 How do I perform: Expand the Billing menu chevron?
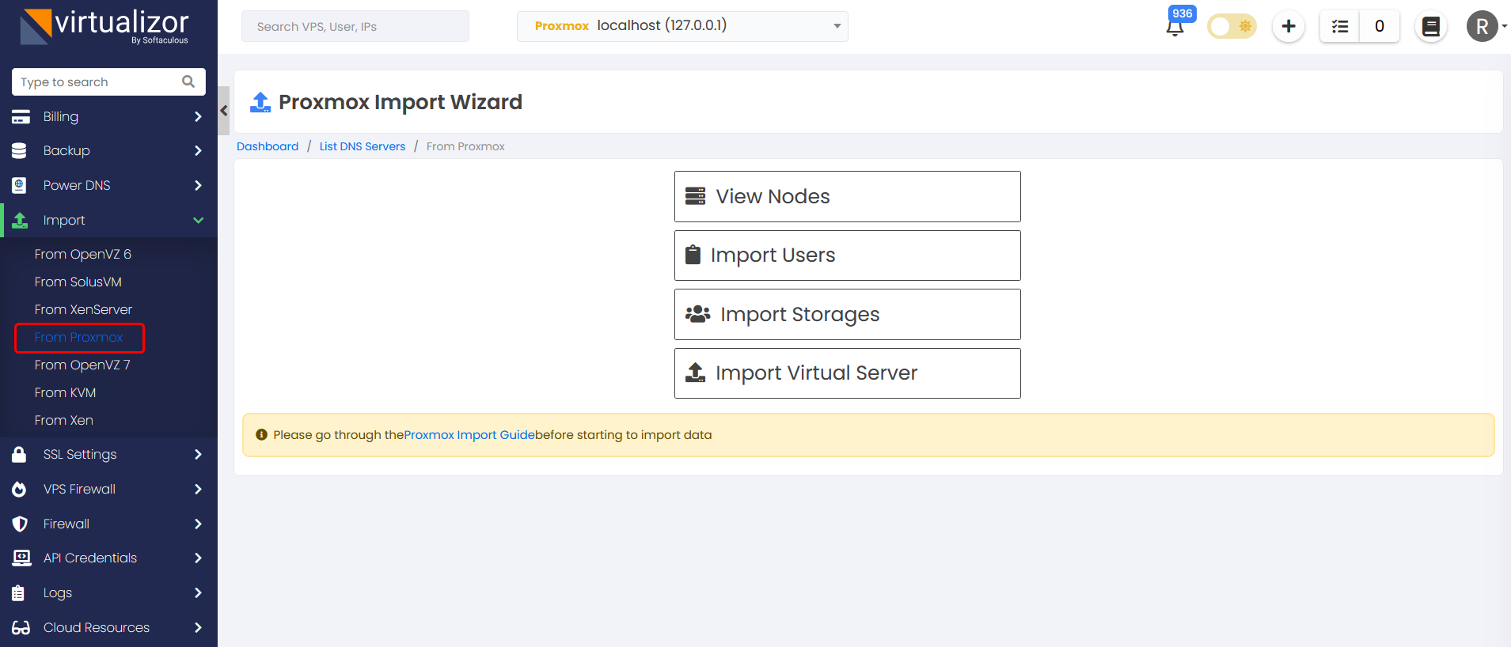click(198, 116)
